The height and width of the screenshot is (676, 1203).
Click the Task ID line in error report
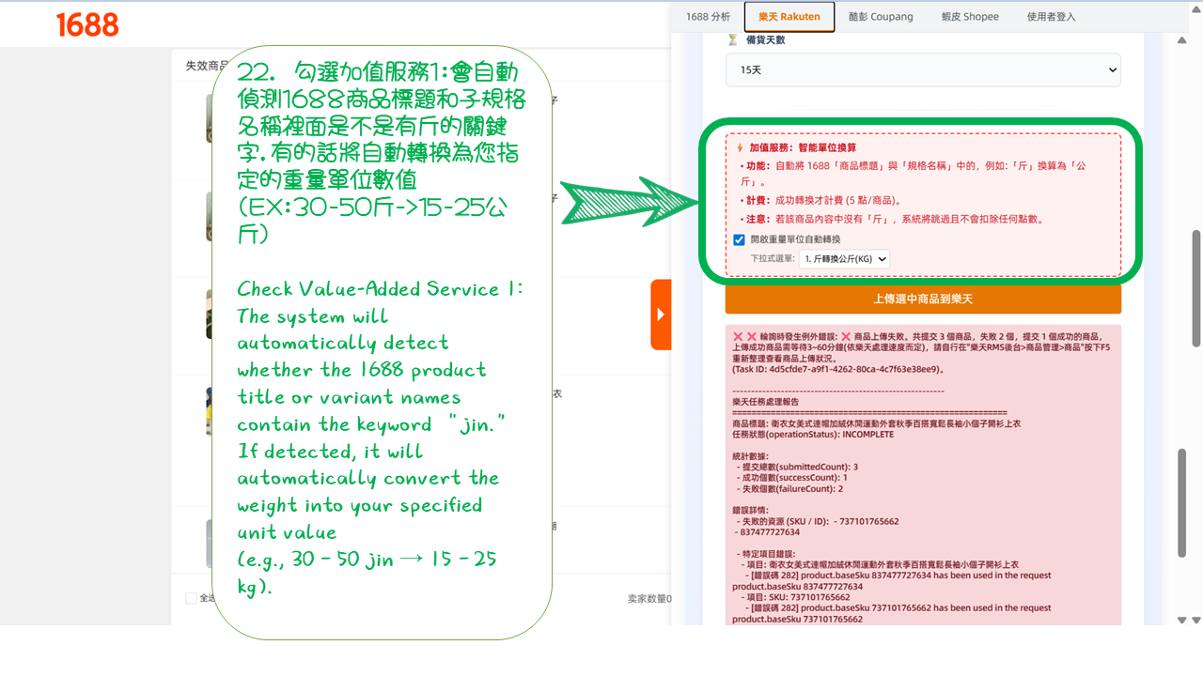pos(837,369)
